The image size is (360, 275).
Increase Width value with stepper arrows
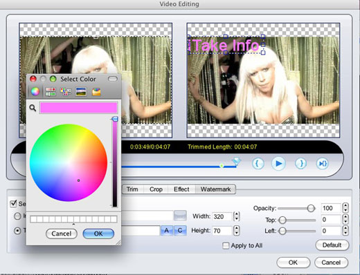coord(237,216)
